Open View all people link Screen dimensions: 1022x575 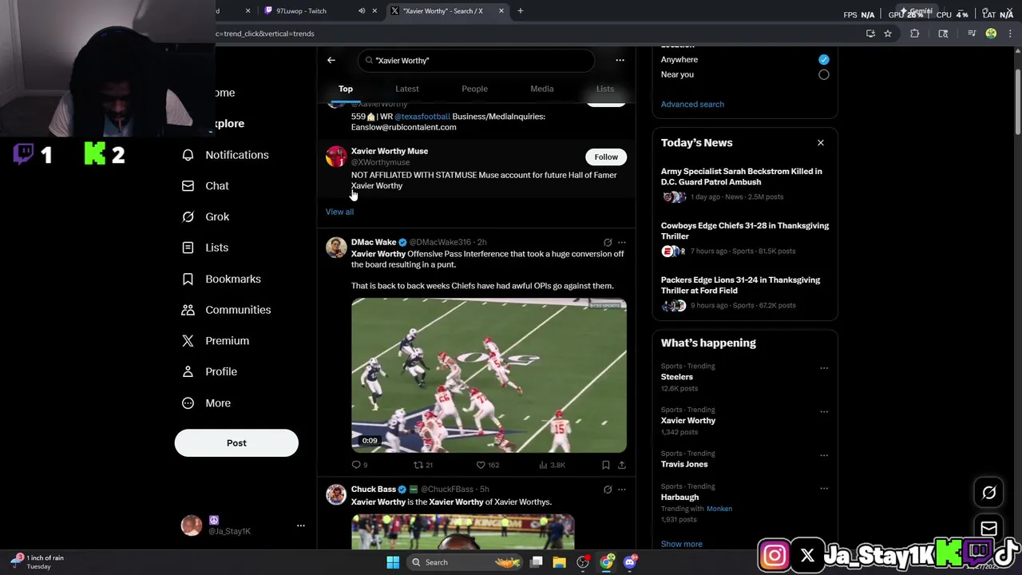tap(339, 212)
